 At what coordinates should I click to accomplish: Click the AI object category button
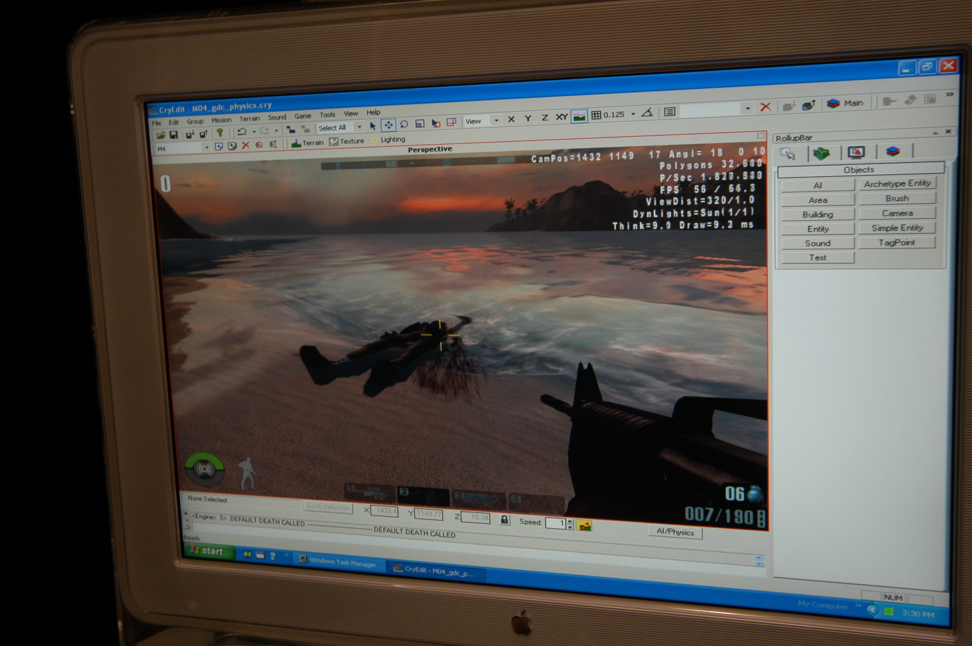pos(818,185)
